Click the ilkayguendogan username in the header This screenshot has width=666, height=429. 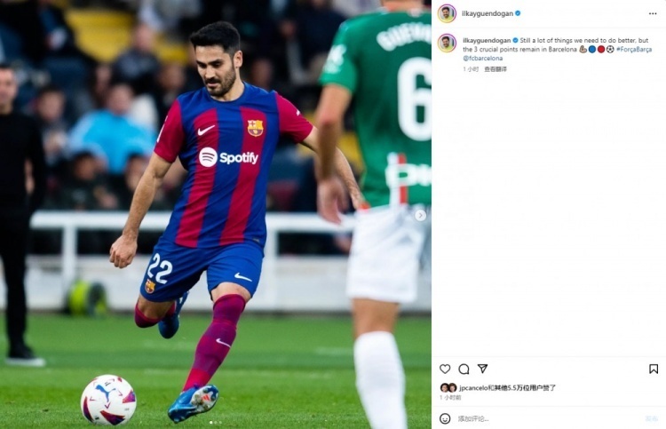point(488,13)
